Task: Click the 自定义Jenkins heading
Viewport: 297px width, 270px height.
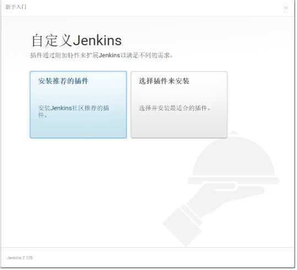Action: coord(77,41)
